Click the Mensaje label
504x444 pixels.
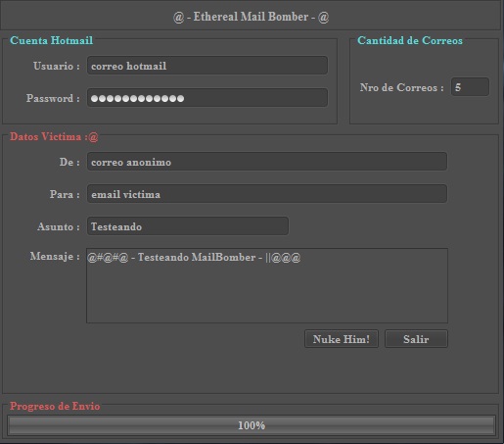55,256
